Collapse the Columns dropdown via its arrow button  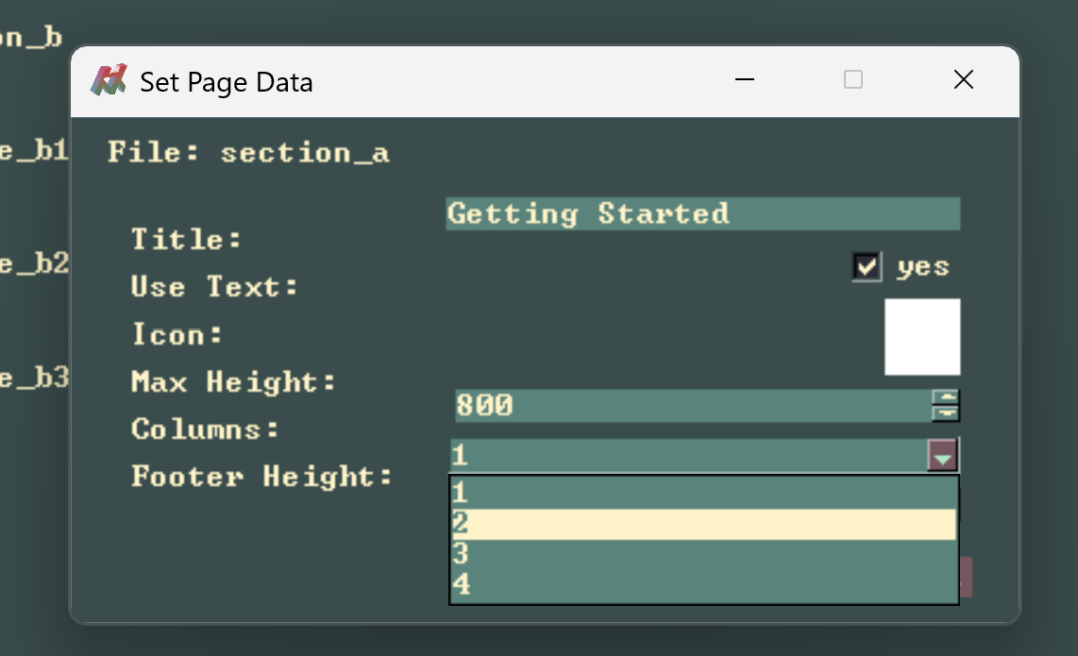943,457
